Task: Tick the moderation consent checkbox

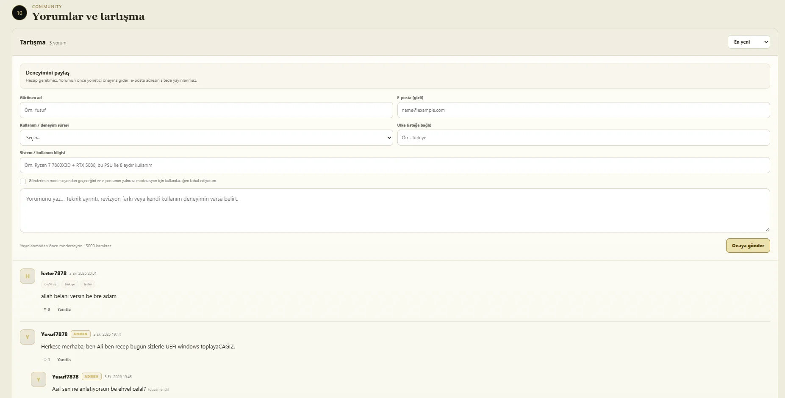Action: (x=23, y=181)
